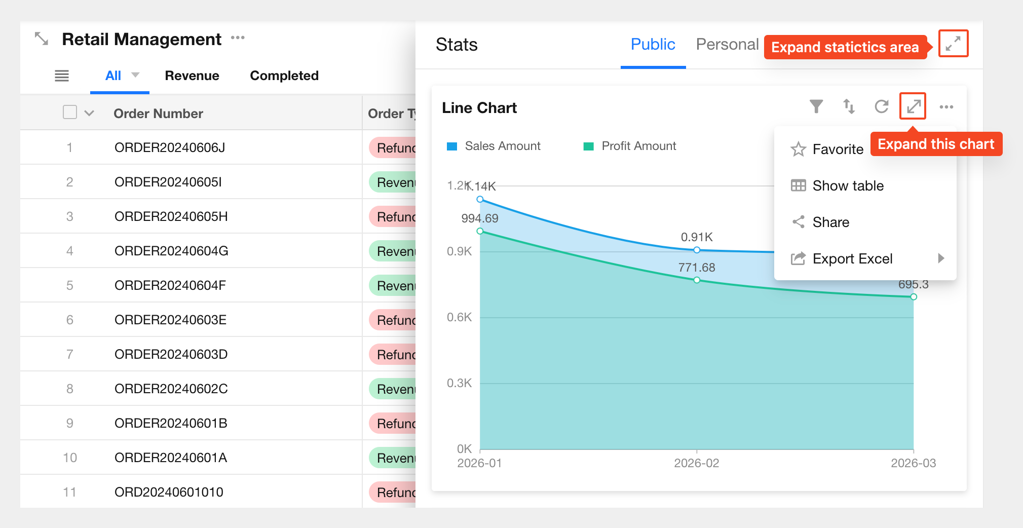Viewport: 1023px width, 528px height.
Task: Tick the select-all checkbox in header
Action: click(70, 112)
